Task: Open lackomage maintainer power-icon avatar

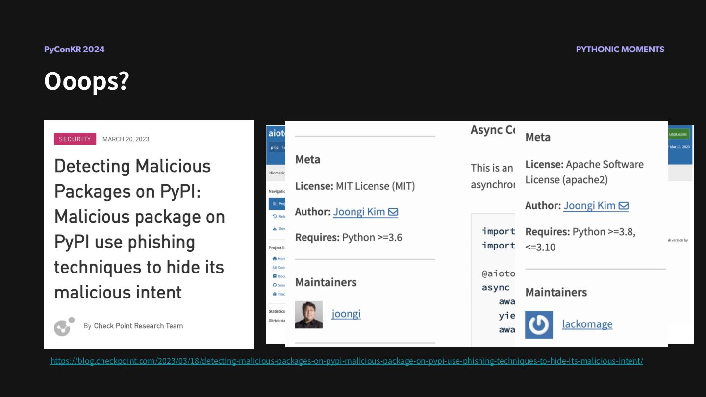Action: click(x=539, y=324)
